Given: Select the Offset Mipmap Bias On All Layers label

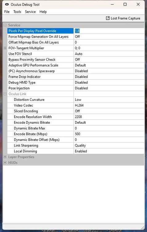Looking at the screenshot, I should click(34, 42).
